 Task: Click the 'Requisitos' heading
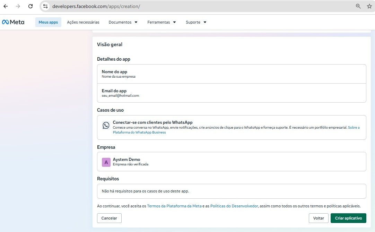pyautogui.click(x=108, y=179)
